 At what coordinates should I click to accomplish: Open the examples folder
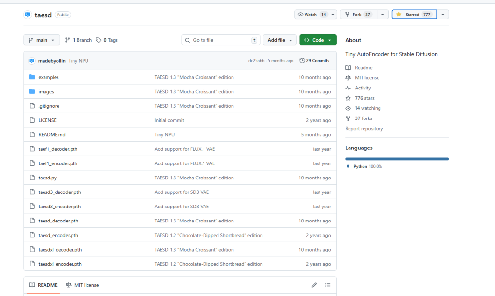pyautogui.click(x=48, y=77)
